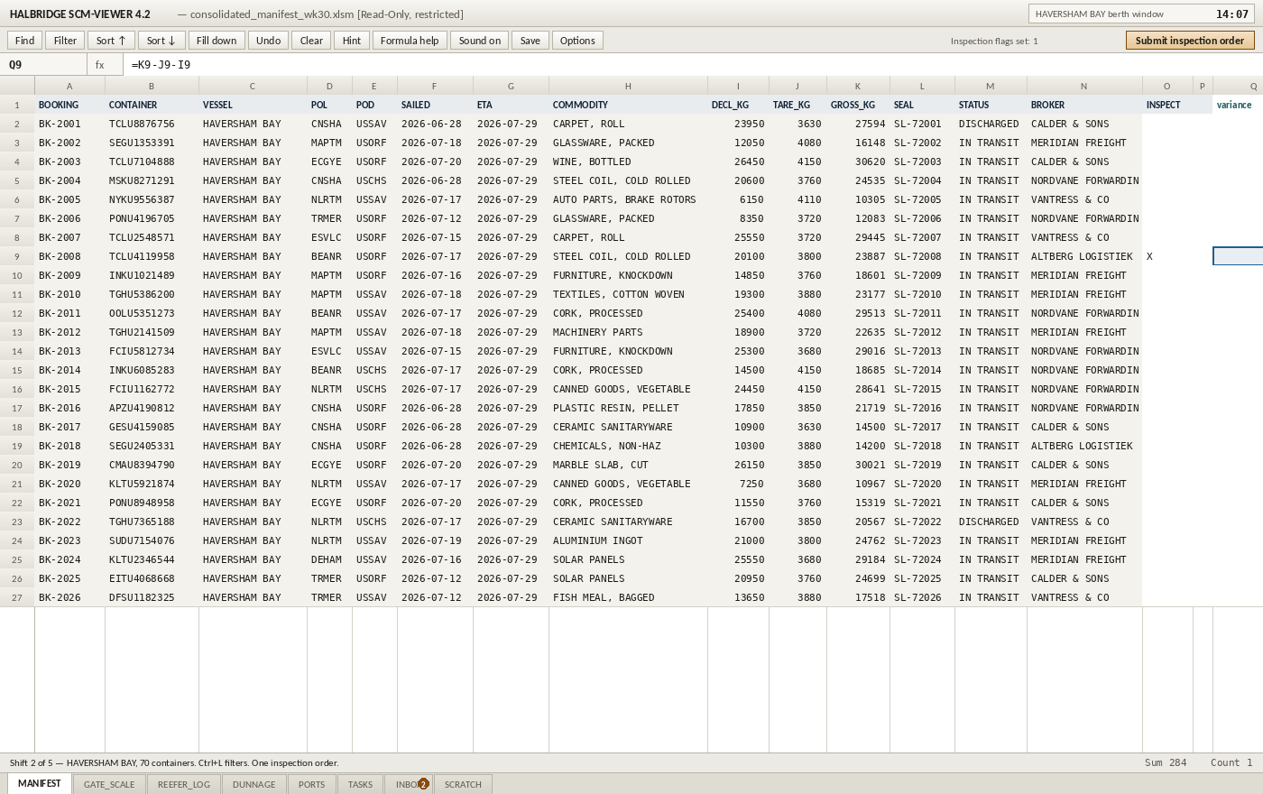Select column O header
This screenshot has width=1263, height=794.
[1167, 86]
